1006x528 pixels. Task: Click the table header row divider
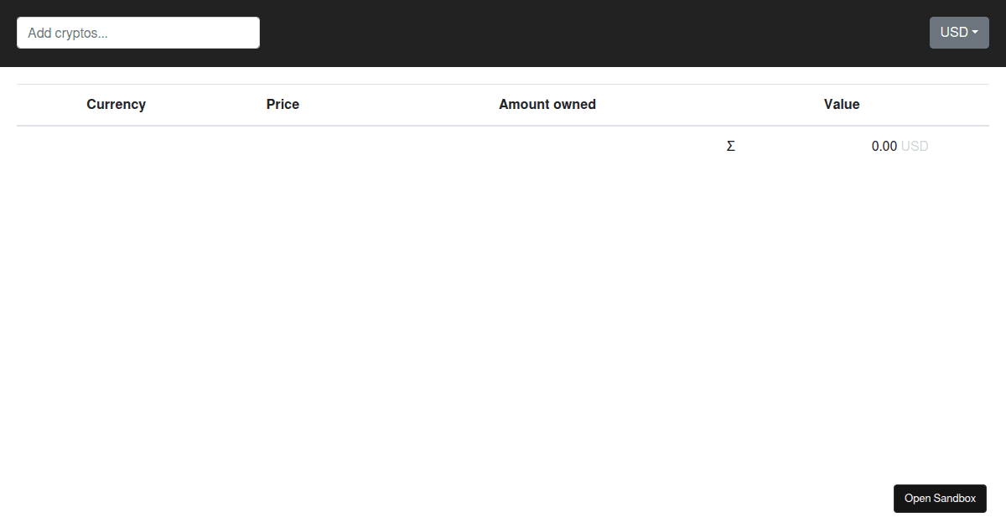pyautogui.click(x=503, y=124)
